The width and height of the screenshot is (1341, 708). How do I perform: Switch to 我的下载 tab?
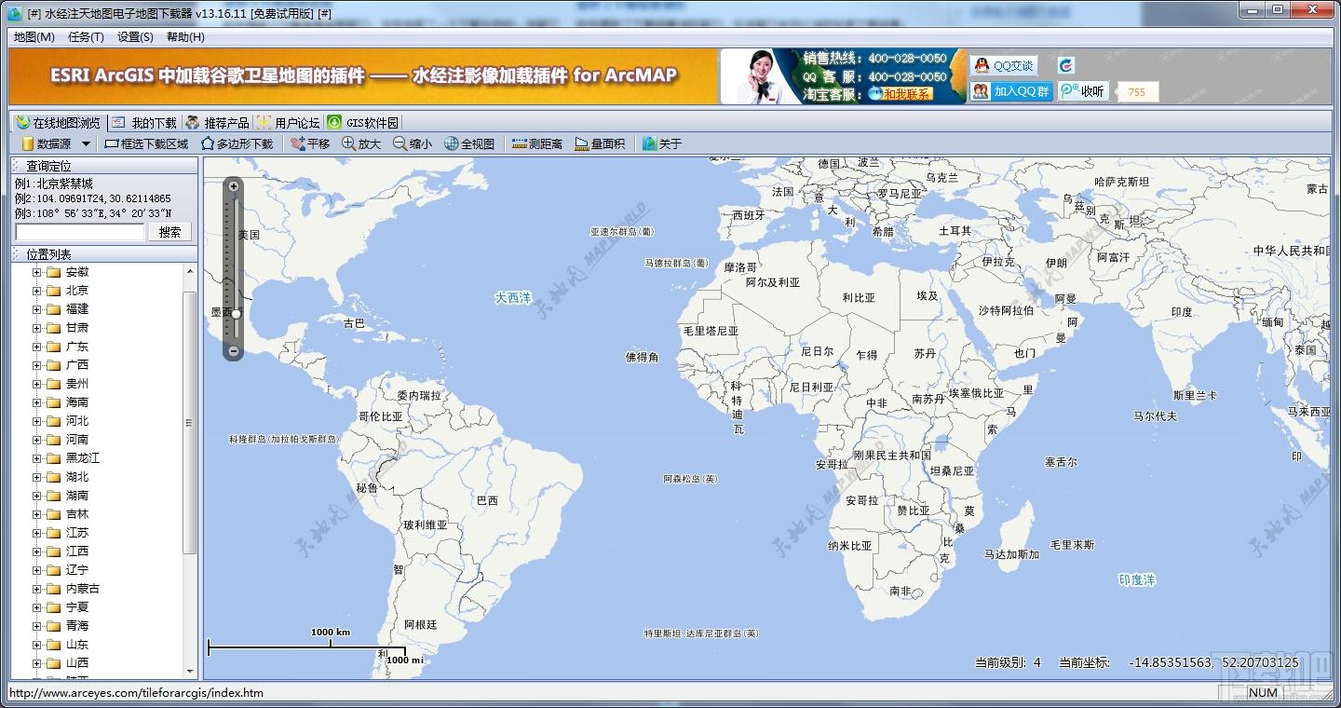pyautogui.click(x=143, y=122)
